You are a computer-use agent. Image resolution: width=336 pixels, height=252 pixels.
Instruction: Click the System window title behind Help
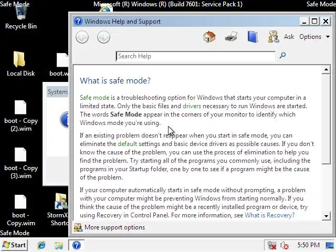tap(57, 92)
